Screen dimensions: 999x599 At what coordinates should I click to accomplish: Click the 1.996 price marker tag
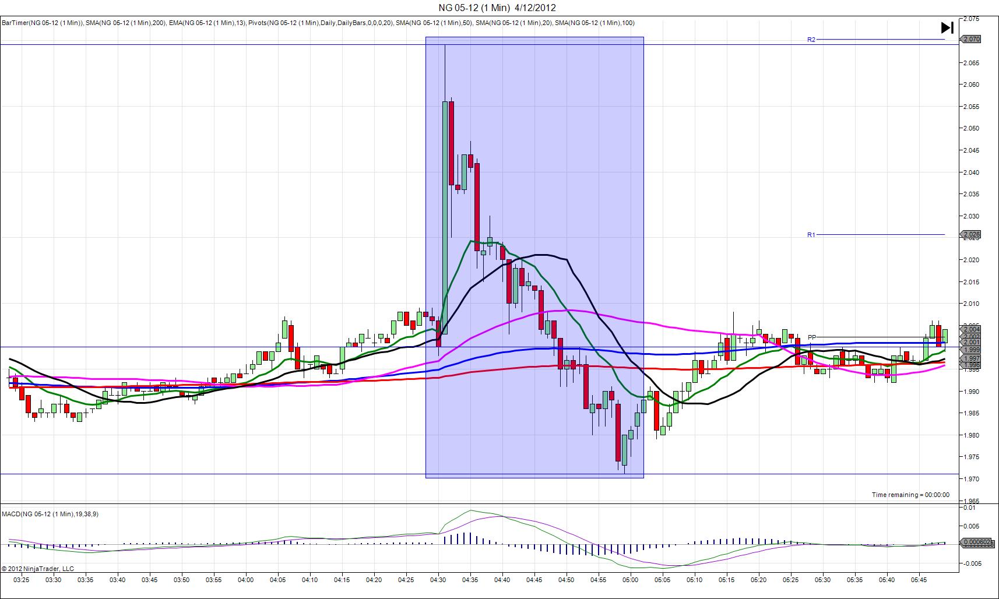coord(972,365)
